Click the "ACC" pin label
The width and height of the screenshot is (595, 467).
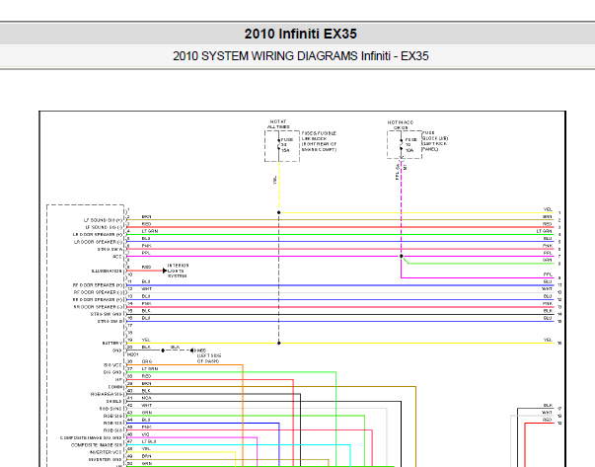(x=117, y=257)
